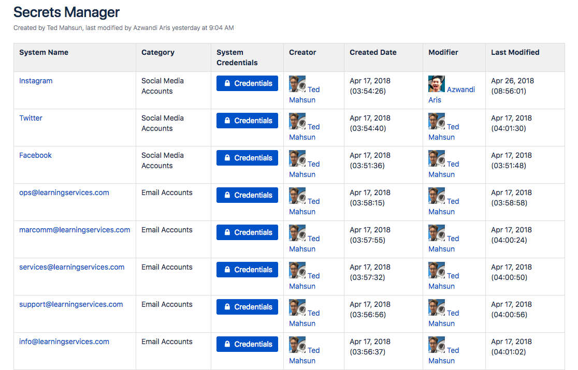This screenshot has width=578, height=370.
Task: Click creator avatar in Twitter row
Action: 297,121
